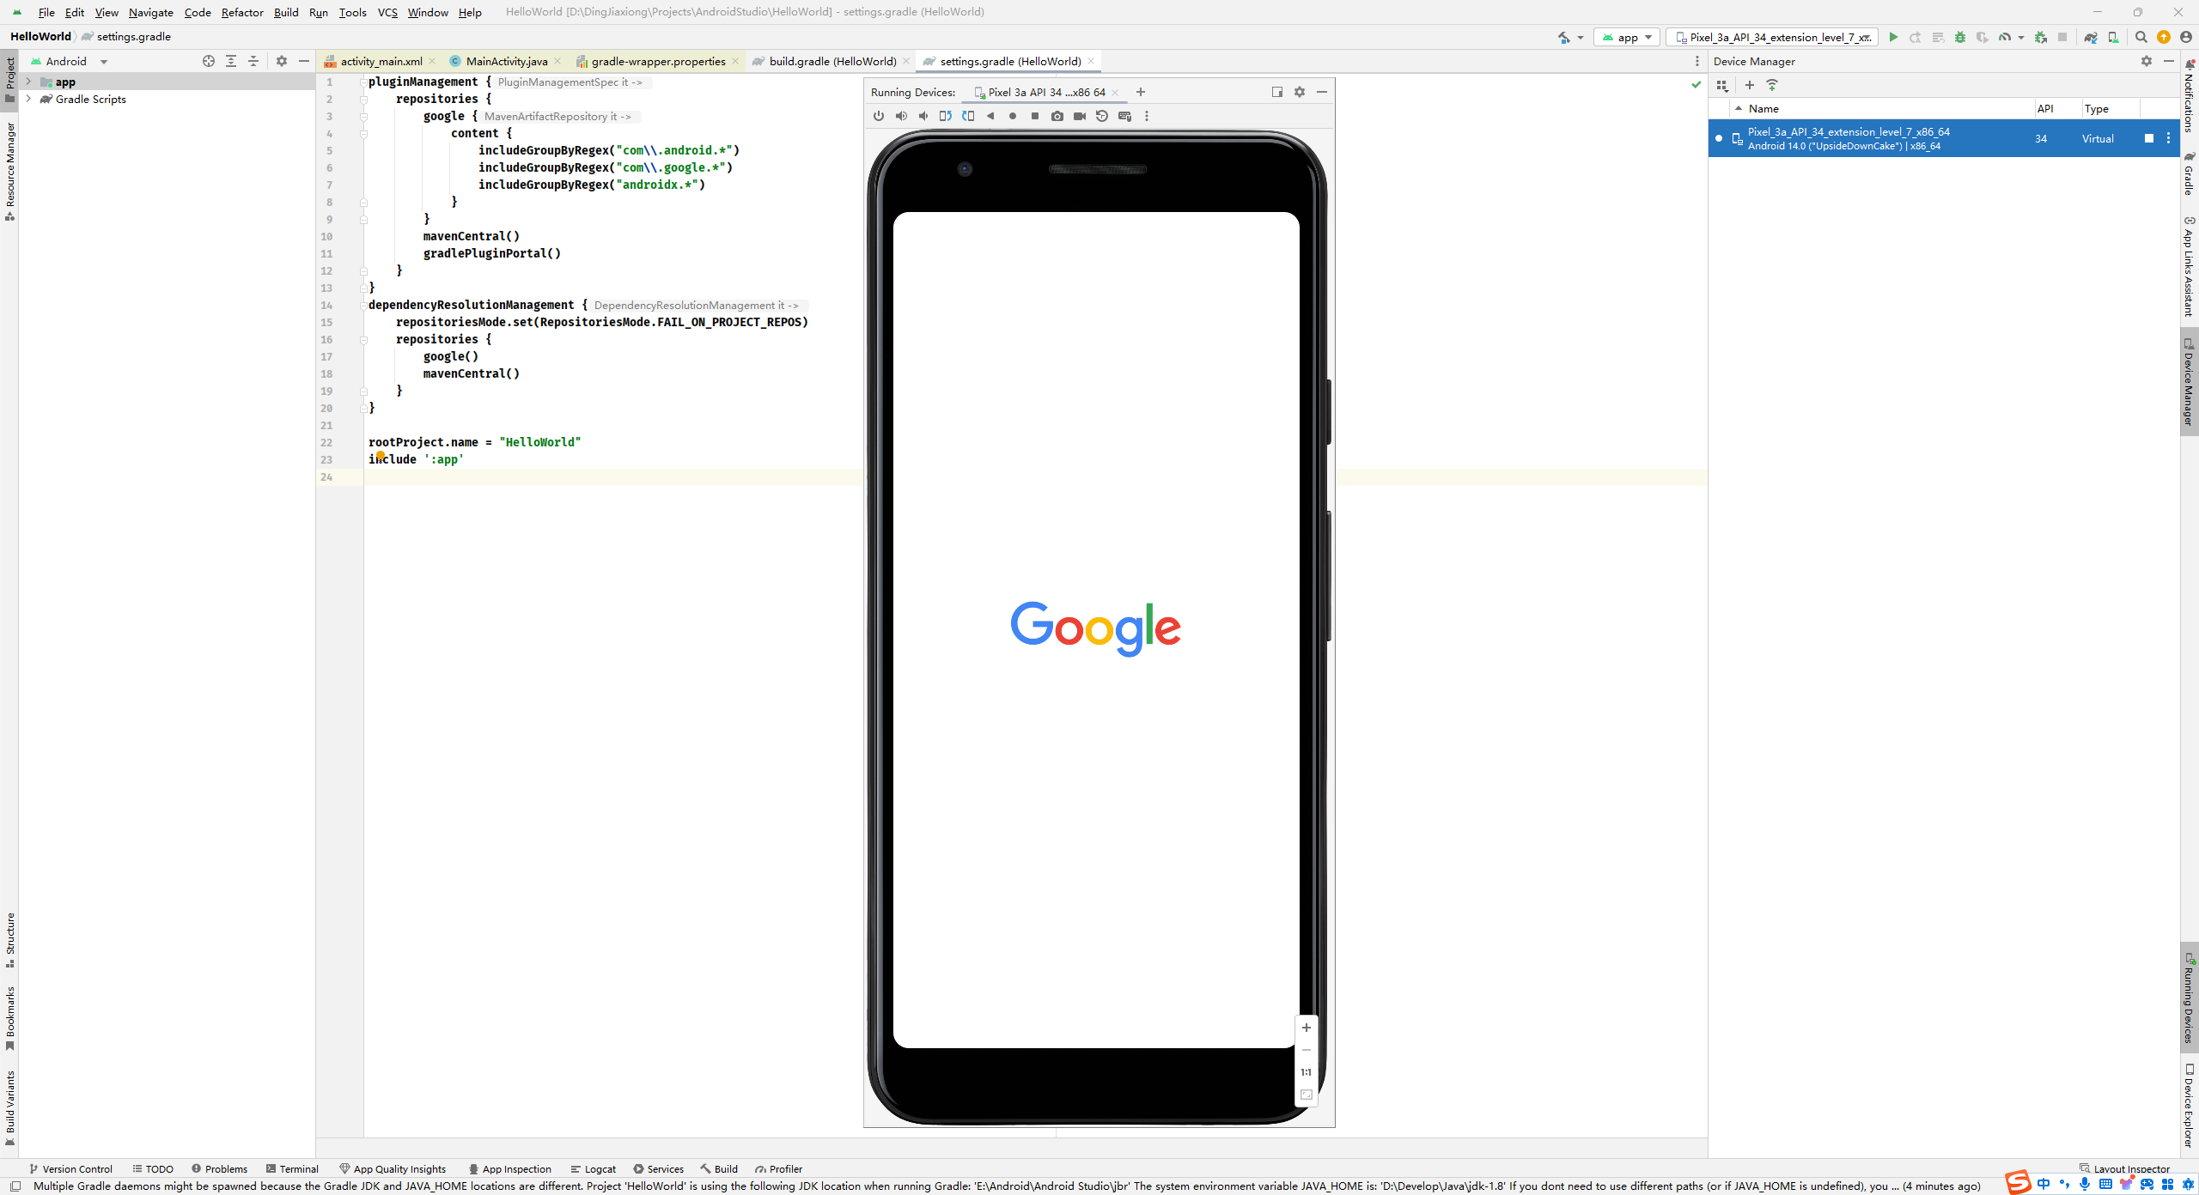Click the emulator Overview square icon
Screen dimensions: 2199x1195
tap(1035, 116)
